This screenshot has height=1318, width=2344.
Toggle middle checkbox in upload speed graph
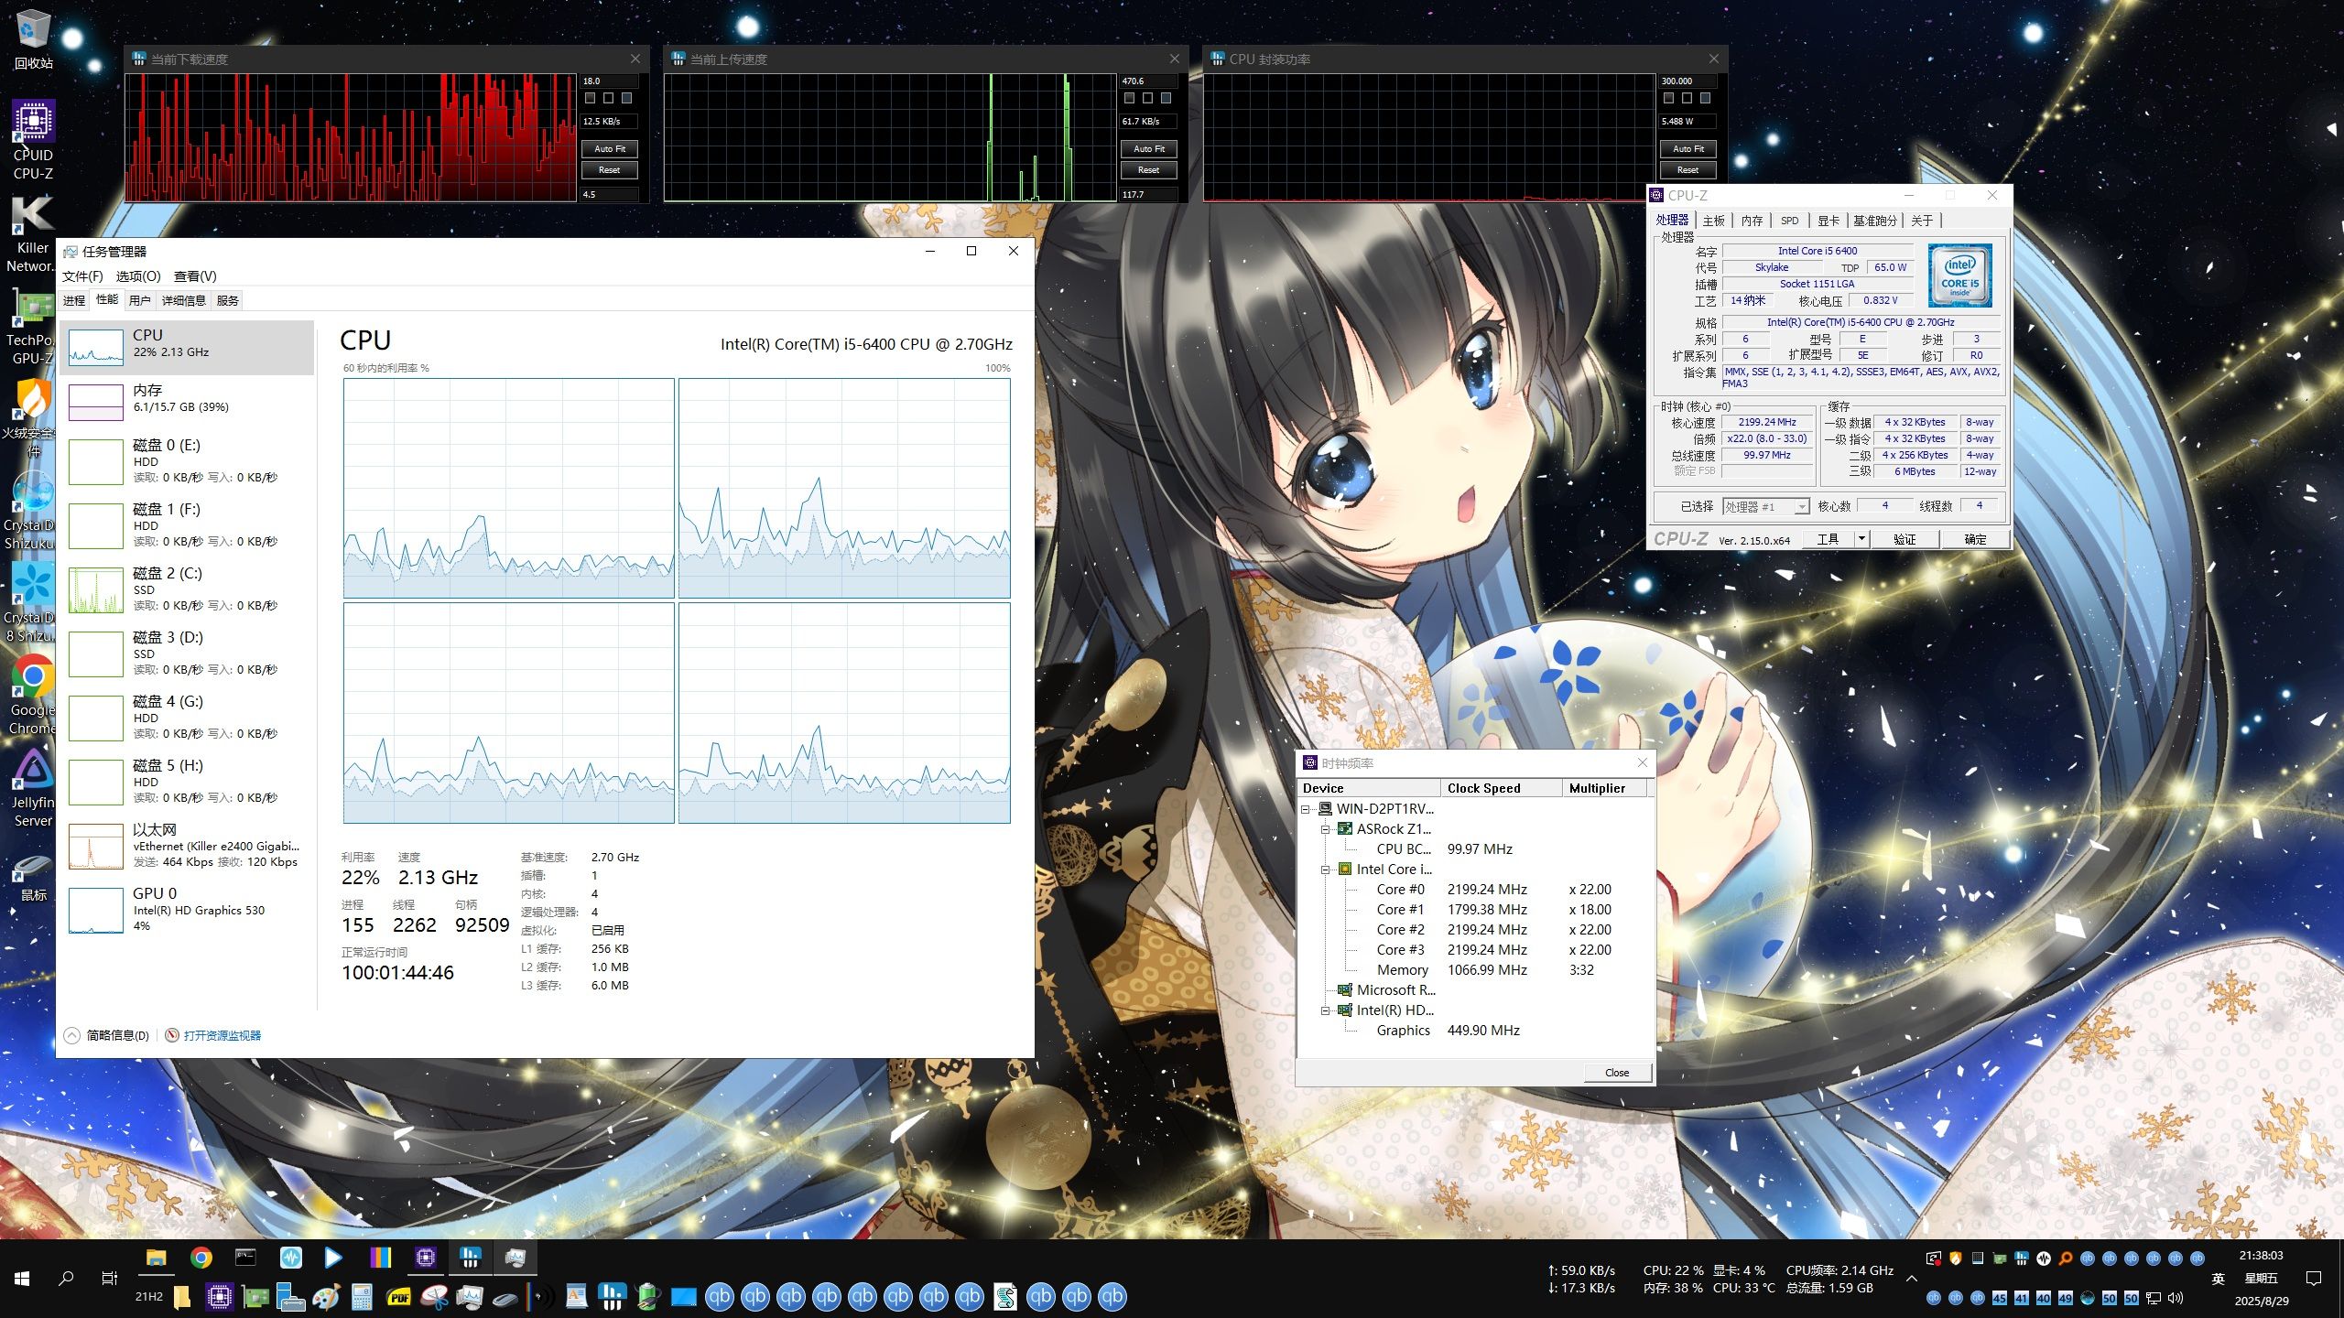tap(1147, 98)
